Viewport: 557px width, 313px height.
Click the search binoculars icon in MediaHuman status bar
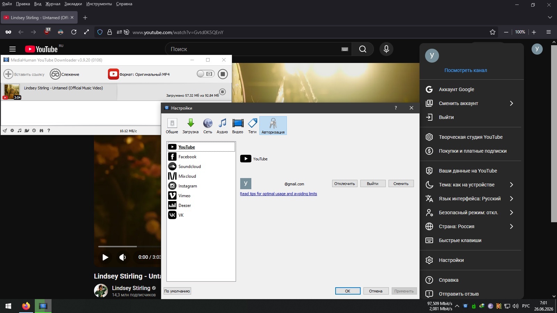41,131
